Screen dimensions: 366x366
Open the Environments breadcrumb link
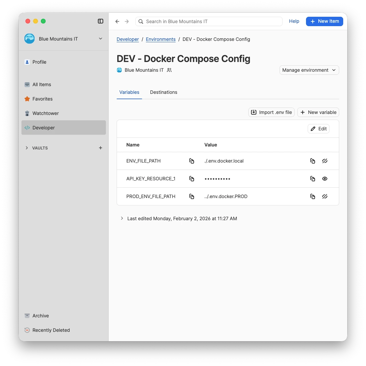point(161,39)
